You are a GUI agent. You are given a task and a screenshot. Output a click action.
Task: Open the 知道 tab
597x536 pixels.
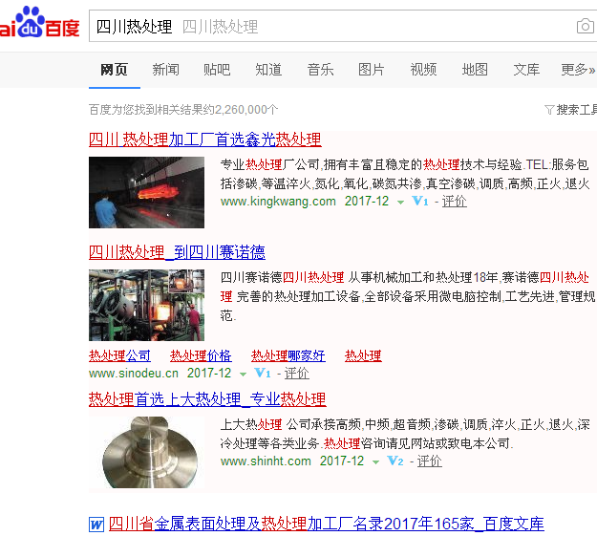(x=268, y=70)
